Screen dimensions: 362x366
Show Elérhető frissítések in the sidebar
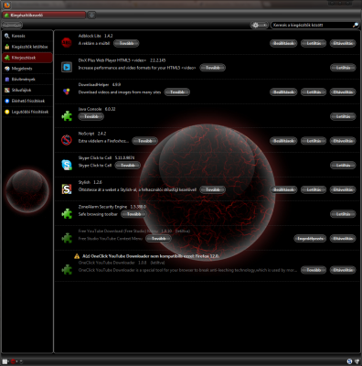coord(27,101)
